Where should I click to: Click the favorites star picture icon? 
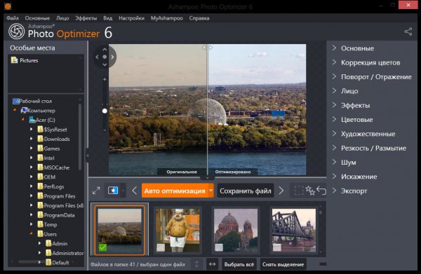[x=113, y=191]
